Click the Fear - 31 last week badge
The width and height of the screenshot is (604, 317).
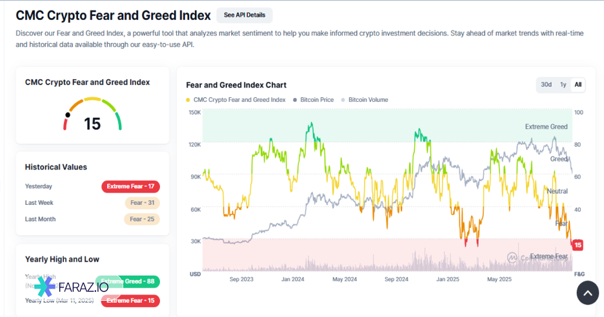[142, 203]
